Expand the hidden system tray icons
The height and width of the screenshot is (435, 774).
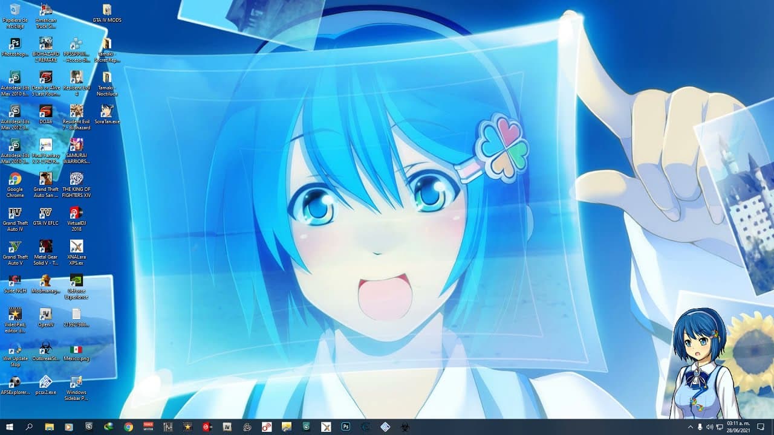691,427
